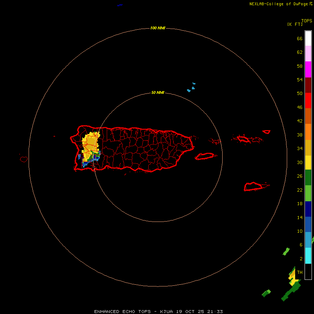Click the light blue 6 kft legend swatch
Screen dimensions: 314x314
coord(308,240)
